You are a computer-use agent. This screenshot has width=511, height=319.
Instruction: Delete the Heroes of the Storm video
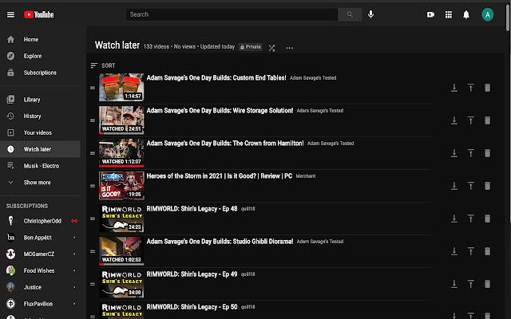[x=487, y=186]
